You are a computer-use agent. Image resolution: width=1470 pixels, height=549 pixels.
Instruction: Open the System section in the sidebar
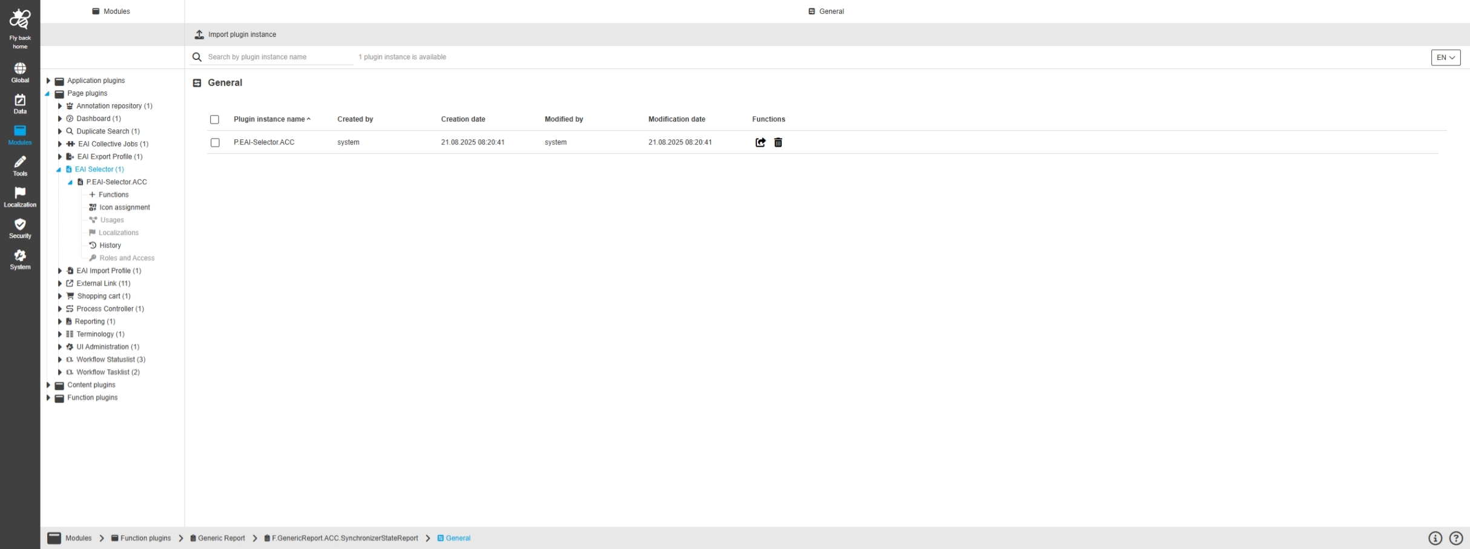point(20,260)
